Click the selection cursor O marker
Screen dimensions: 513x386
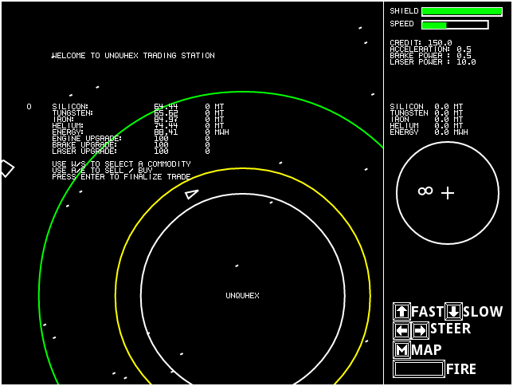coord(29,107)
